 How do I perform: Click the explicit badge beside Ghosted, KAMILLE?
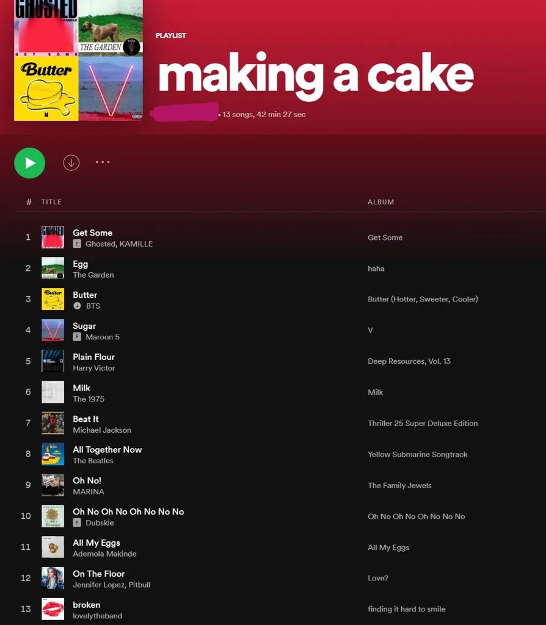point(77,244)
